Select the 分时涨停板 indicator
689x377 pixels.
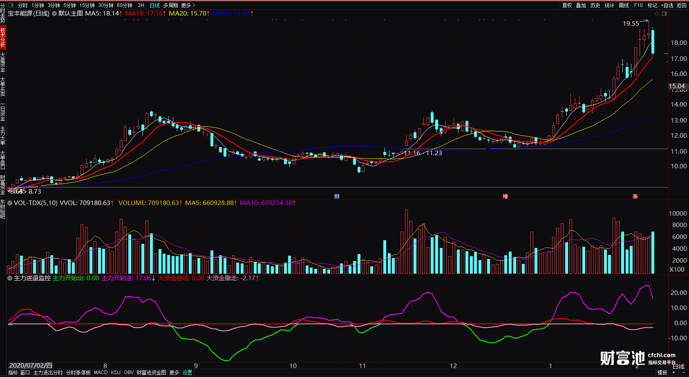click(78, 373)
